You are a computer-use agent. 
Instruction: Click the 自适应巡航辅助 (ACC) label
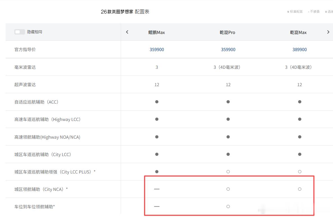pyautogui.click(x=36, y=102)
